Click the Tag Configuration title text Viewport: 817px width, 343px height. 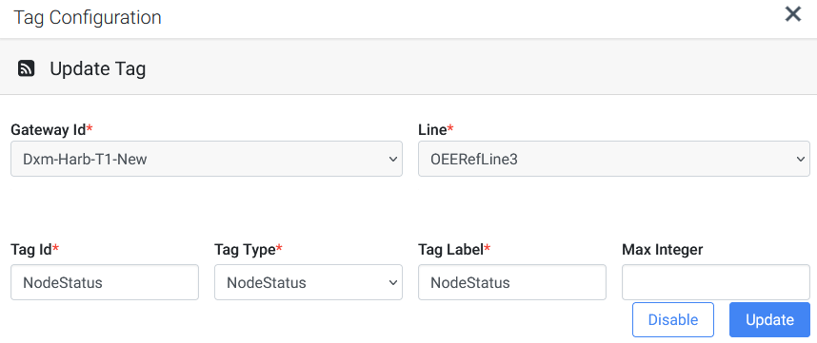87,17
